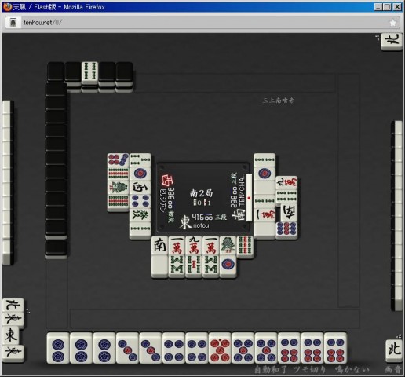Viewport: 405px width, 377px height.
Task: Click the TEN4CHA player name
Action: 242,191
